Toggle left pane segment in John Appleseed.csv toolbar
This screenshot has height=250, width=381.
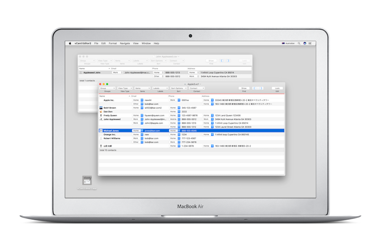point(222,60)
